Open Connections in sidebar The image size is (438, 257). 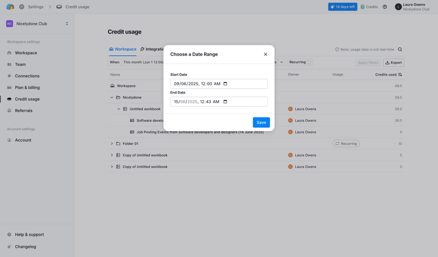click(x=27, y=76)
